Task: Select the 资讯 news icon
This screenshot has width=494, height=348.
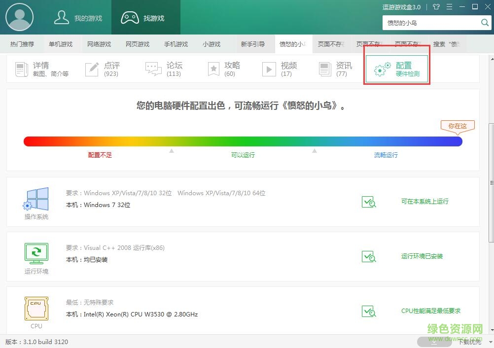Action: pos(324,69)
